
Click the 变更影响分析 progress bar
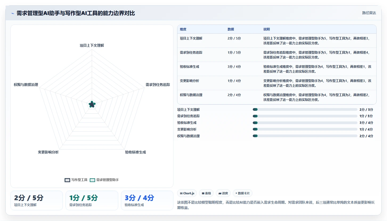(305, 129)
